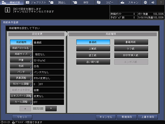Open the 読出し recall tab

(59, 2)
